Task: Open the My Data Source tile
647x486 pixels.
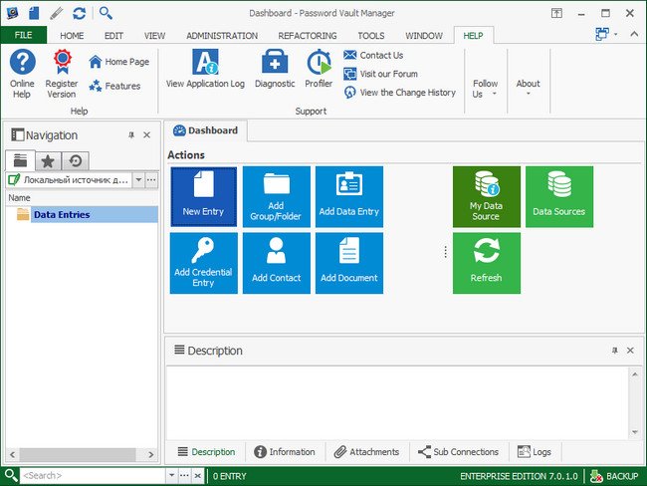Action: pos(487,197)
